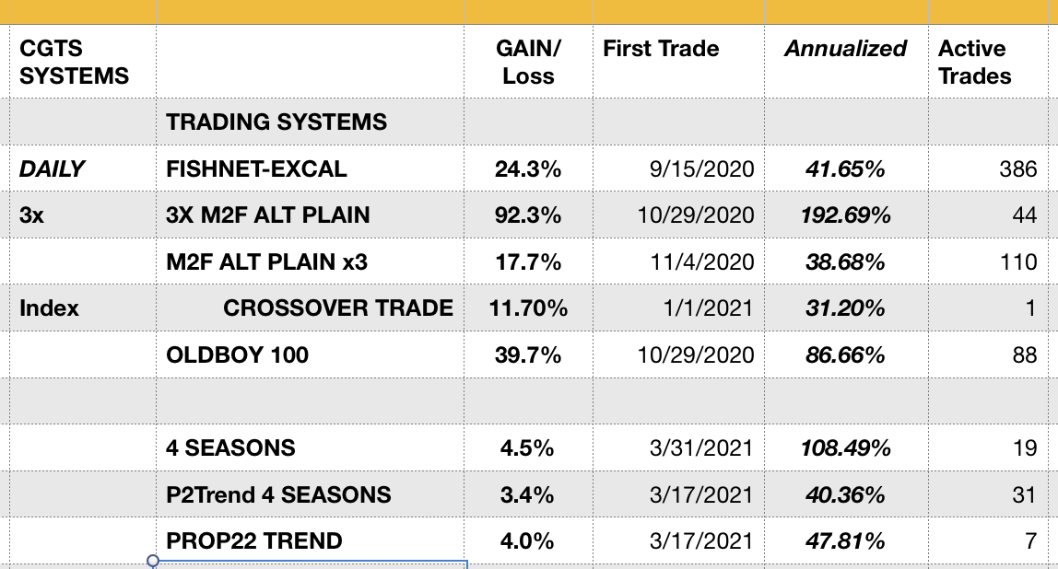
Task: Select the M2F ALT PLAIN x3 cell
Action: coord(267,262)
